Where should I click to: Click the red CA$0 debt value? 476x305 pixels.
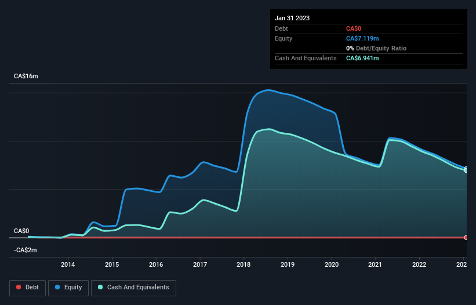click(354, 28)
